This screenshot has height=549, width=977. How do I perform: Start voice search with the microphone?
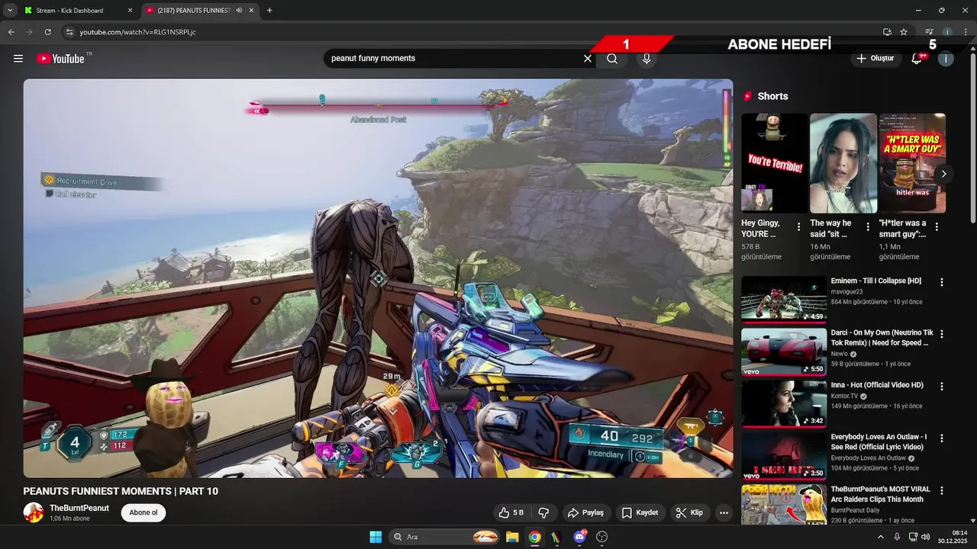coord(646,59)
